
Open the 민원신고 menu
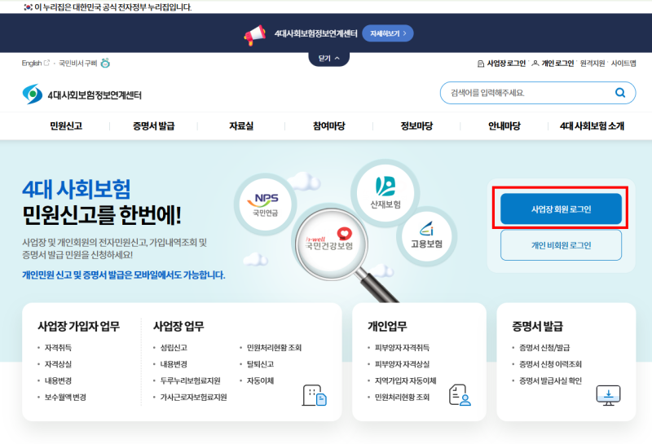click(x=66, y=126)
